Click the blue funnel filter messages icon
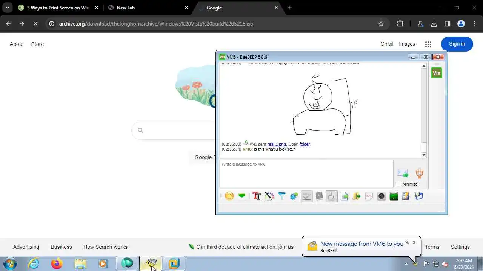 tap(282, 196)
